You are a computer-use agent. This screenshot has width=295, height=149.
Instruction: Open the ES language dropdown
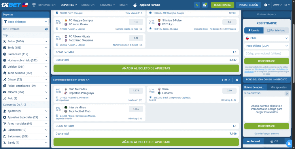[287, 5]
